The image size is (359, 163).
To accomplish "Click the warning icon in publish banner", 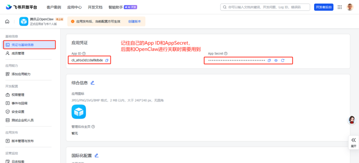I will (x=73, y=21).
